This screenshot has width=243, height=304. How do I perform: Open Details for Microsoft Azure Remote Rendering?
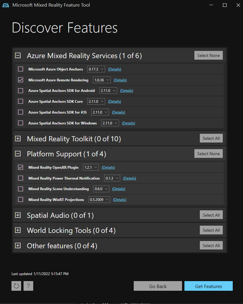120,80
